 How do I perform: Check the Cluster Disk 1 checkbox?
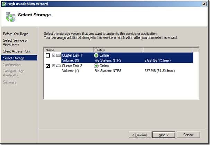click(48, 56)
